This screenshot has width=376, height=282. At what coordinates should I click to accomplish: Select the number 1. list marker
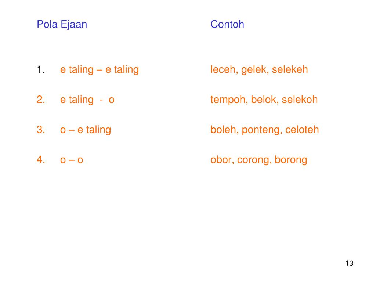41,69
